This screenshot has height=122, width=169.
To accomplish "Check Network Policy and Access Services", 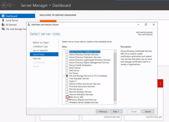I will 67,84.
